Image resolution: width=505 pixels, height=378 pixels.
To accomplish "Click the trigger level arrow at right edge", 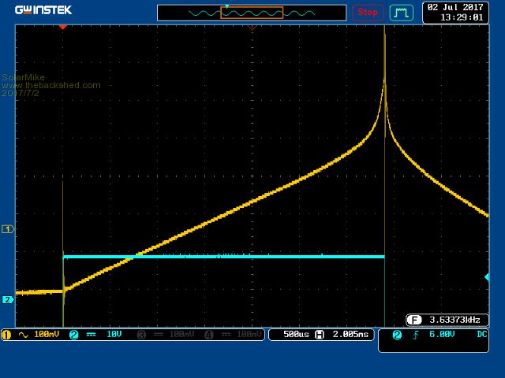I will pyautogui.click(x=487, y=277).
